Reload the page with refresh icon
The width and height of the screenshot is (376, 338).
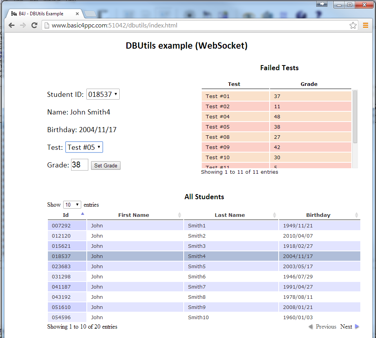[x=34, y=25]
